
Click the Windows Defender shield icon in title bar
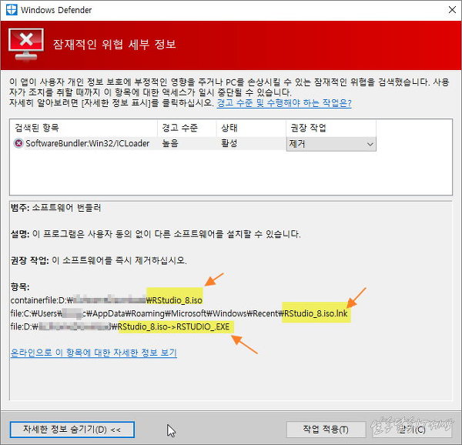11,10
